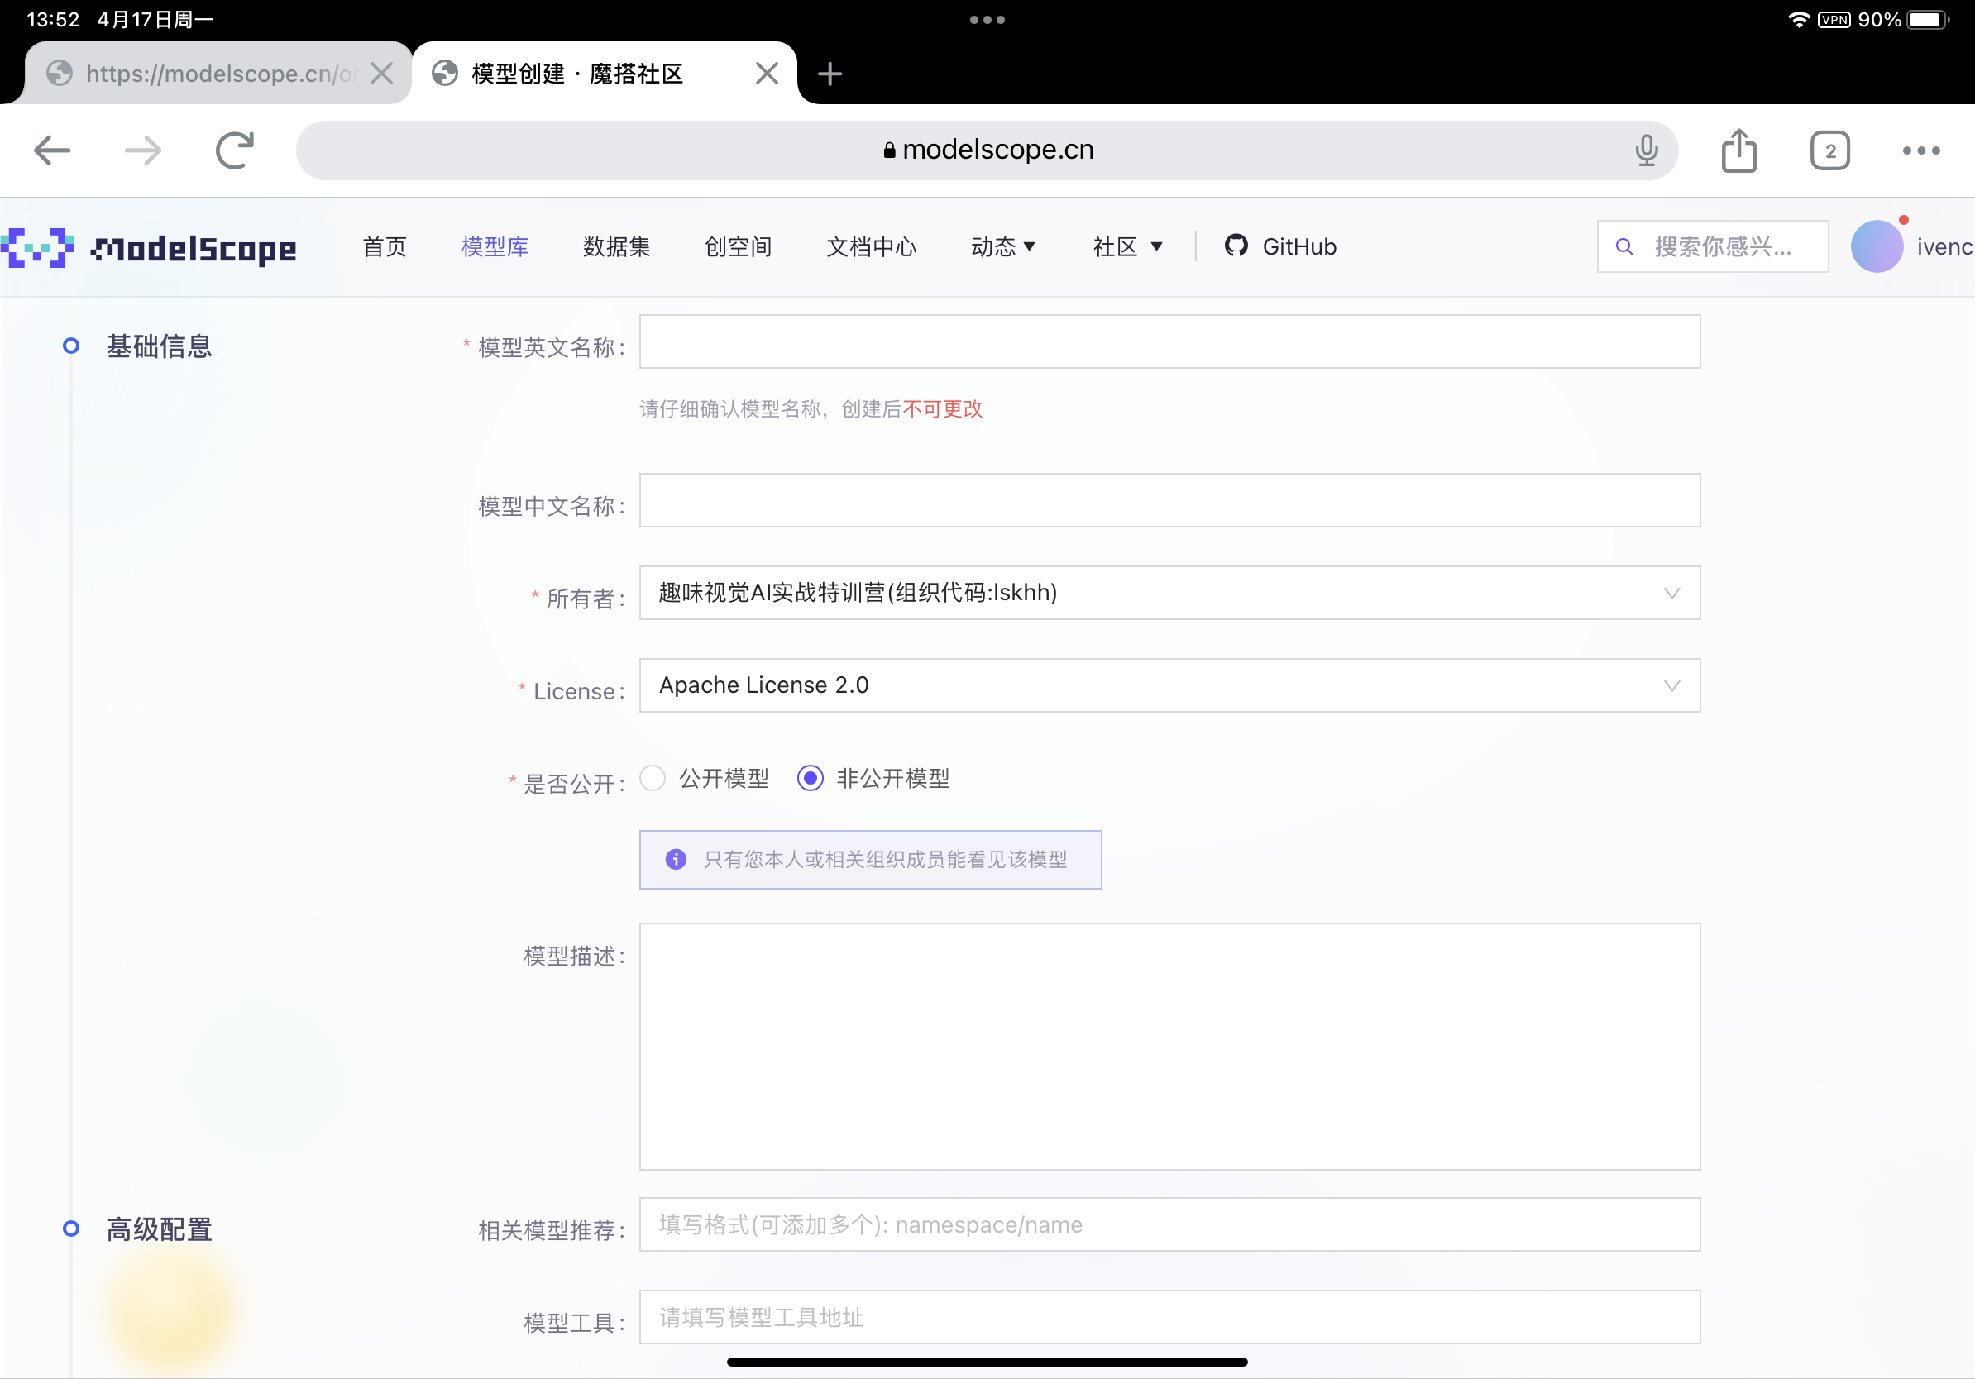Reload the current page
Viewport: 1975px width, 1379px height.
pyautogui.click(x=234, y=150)
